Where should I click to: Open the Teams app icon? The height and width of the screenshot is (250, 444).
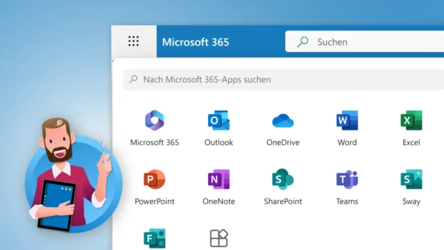point(347,179)
